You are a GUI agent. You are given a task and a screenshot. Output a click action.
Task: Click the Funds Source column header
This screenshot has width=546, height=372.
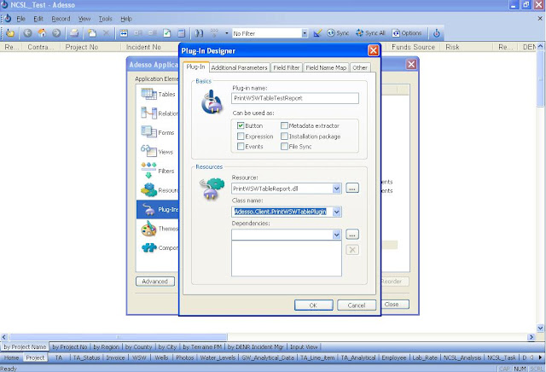point(413,47)
